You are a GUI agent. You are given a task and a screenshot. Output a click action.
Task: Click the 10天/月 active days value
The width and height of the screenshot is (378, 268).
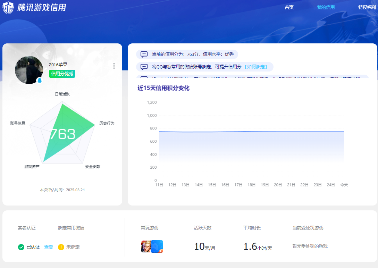205,246
